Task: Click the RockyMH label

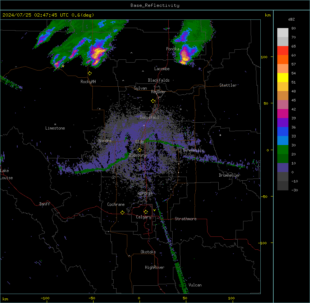Action: (x=88, y=82)
